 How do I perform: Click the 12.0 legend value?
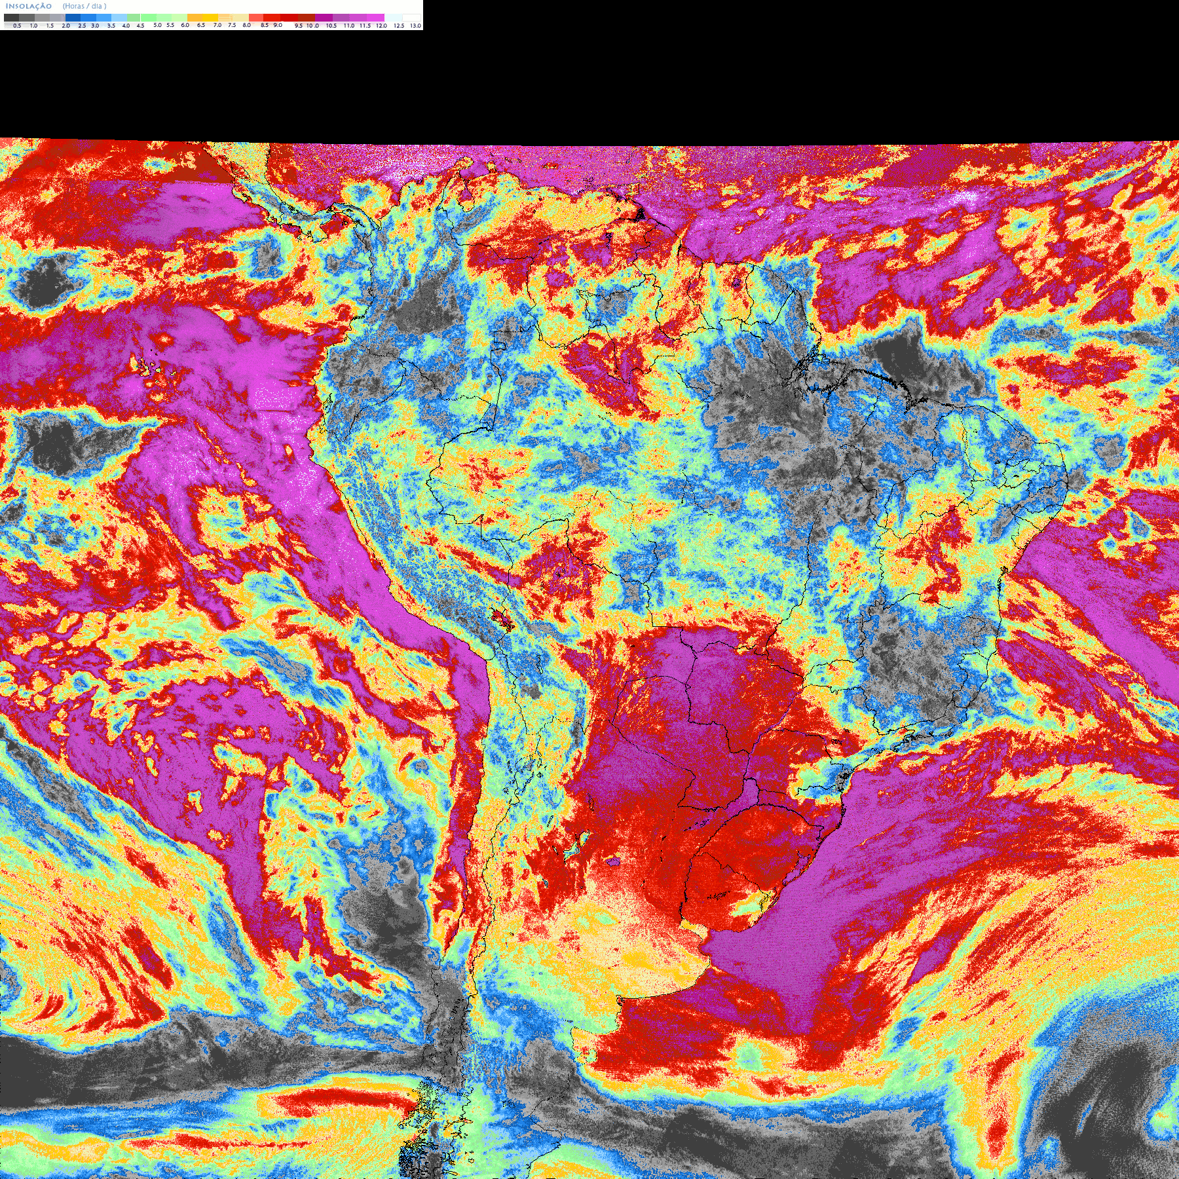pyautogui.click(x=381, y=26)
